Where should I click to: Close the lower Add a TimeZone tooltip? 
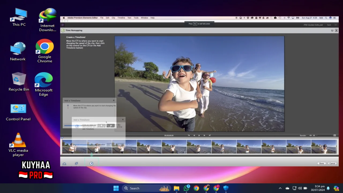point(123,120)
